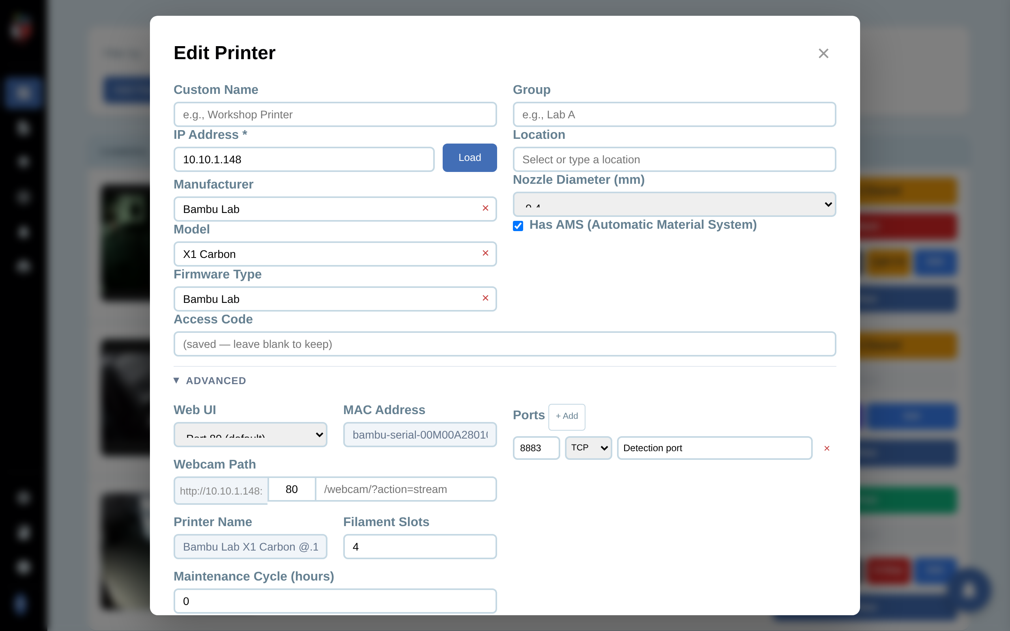Edit the IP Address 10.10.1.148 field
Image resolution: width=1010 pixels, height=631 pixels.
(304, 159)
